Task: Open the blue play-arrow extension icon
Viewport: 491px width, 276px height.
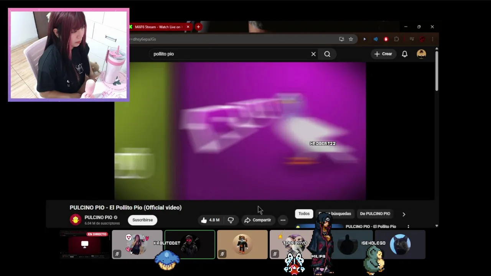Action: (x=365, y=39)
